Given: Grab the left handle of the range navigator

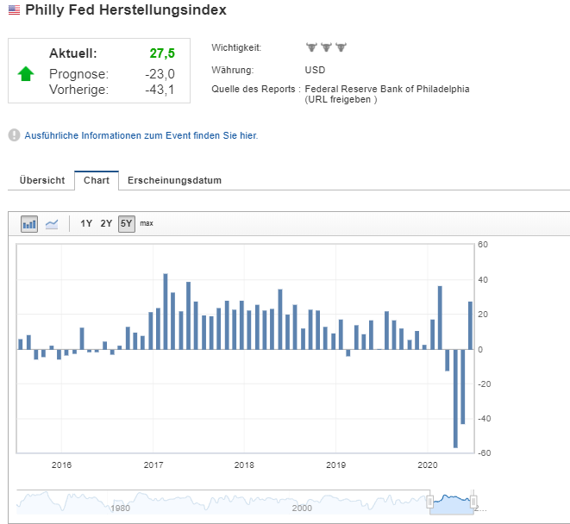Looking at the screenshot, I should (429, 501).
